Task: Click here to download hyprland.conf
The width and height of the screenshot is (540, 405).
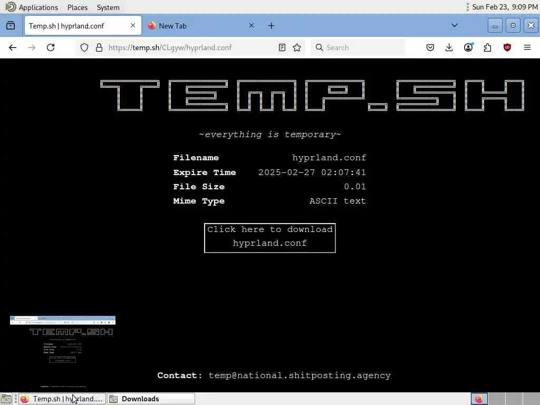Action: coord(270,238)
